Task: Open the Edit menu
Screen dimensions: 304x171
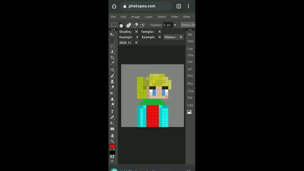Action: [123, 17]
